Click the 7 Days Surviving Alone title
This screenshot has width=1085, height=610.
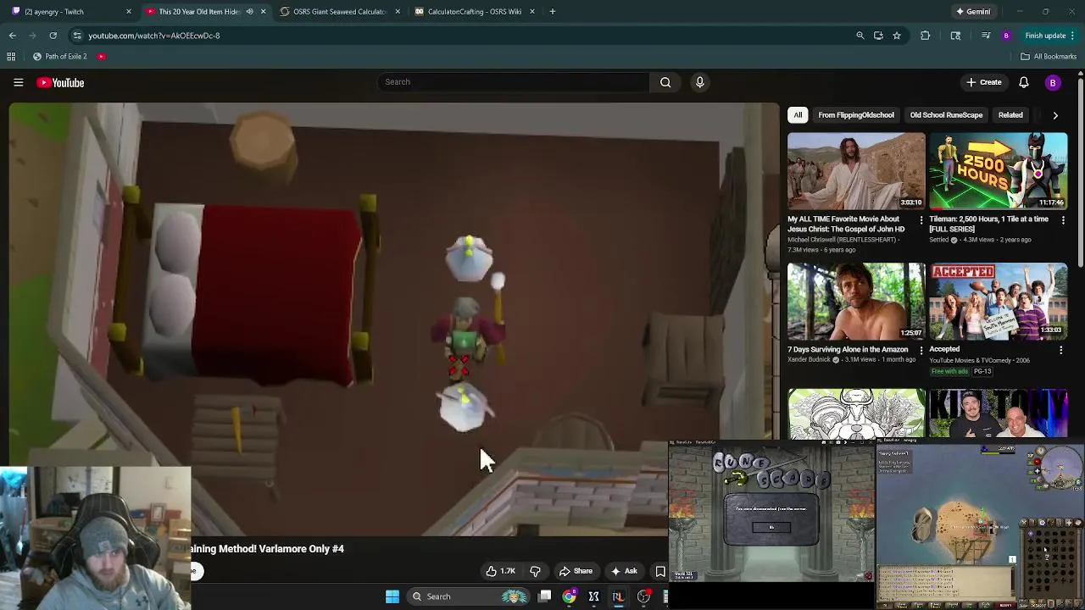coord(848,349)
